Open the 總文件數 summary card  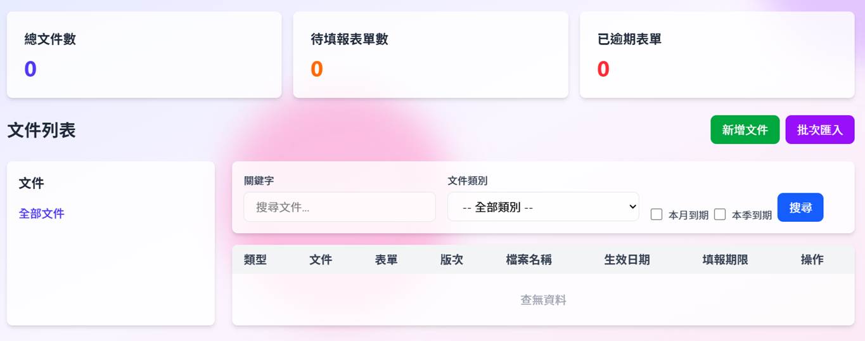coord(144,55)
